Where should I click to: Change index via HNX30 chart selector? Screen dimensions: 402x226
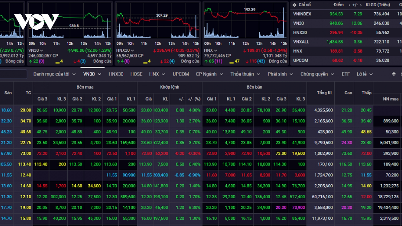pyautogui.click(x=125, y=50)
